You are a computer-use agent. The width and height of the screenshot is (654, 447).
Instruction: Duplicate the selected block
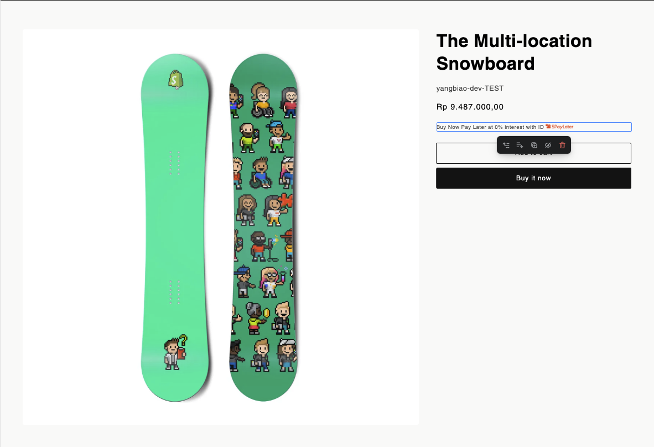(534, 145)
